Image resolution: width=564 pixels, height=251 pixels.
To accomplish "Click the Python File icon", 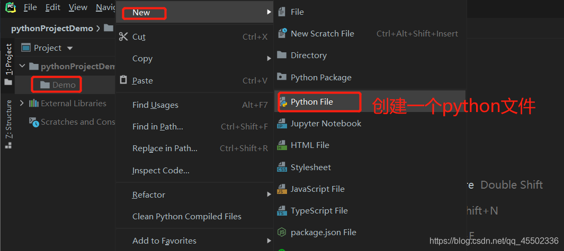I will pos(282,102).
